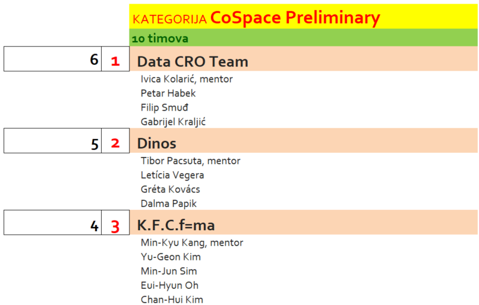Click Tibor Pacsuta, mentor entry
This screenshot has width=479, height=305.
point(190,161)
